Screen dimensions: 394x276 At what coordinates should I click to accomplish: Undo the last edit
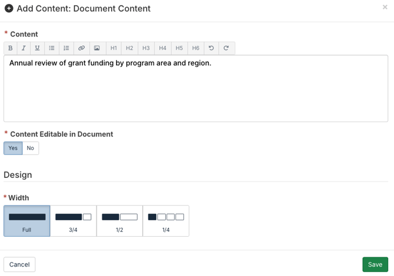click(x=211, y=48)
